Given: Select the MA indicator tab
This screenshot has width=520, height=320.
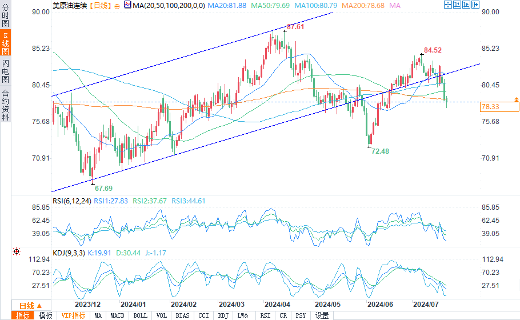Looking at the screenshot, I should (98, 315).
